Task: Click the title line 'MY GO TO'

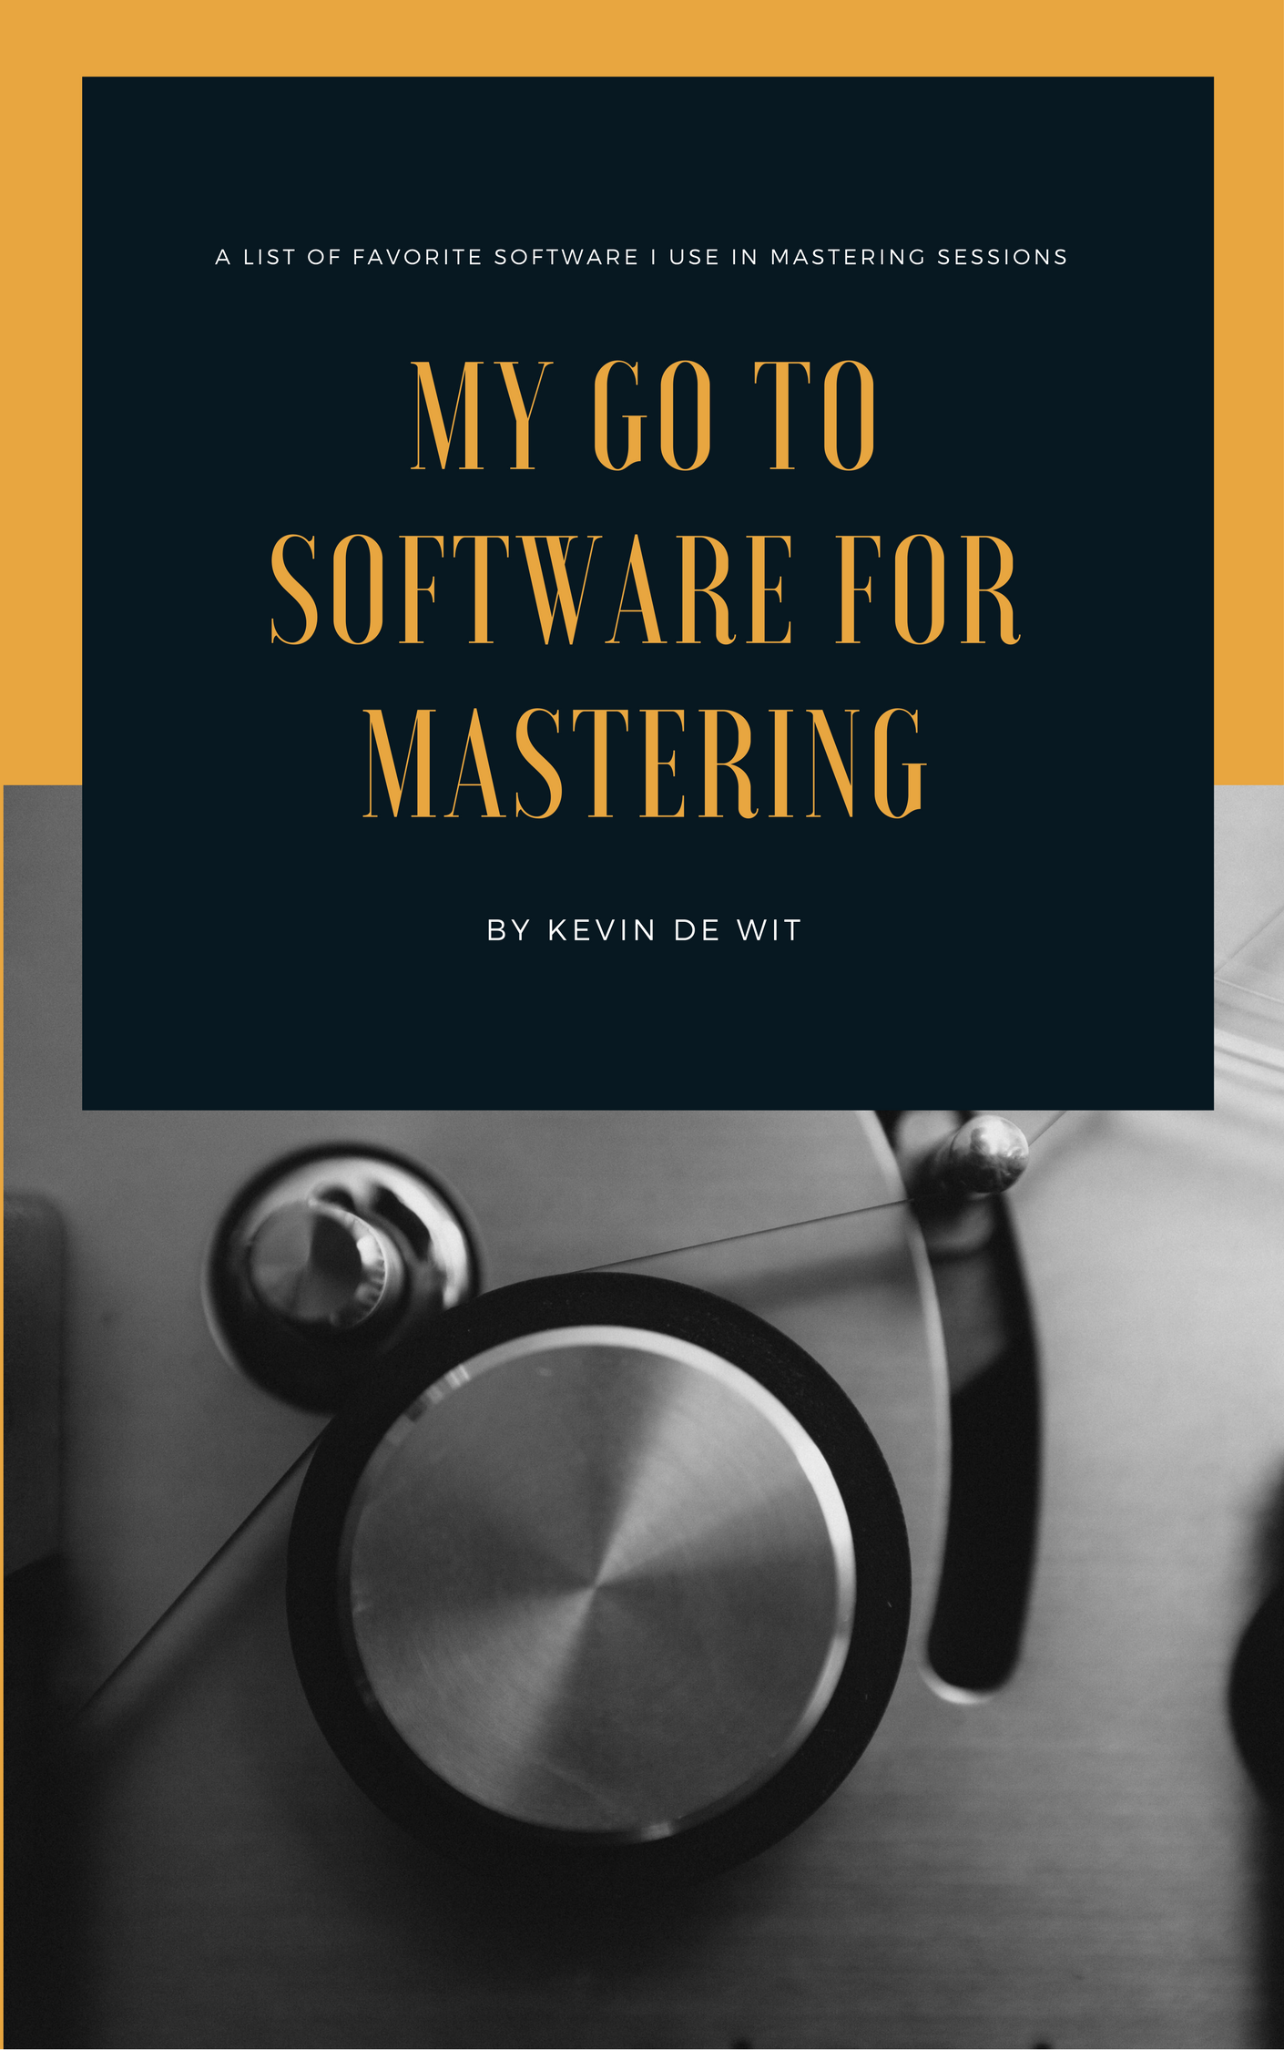Action: point(644,416)
